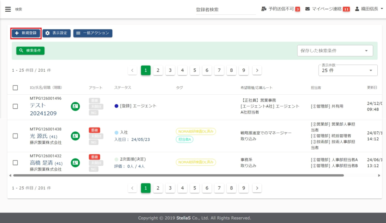Click bottom previous page chevron arrow
This screenshot has width=386, height=223.
(132, 188)
